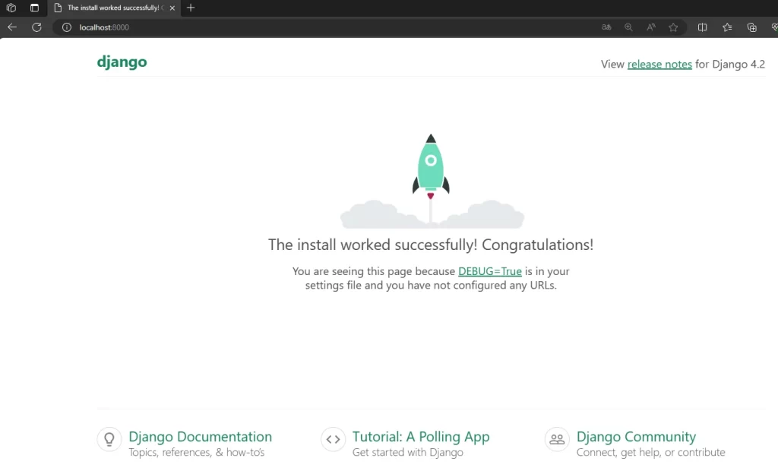Click 'Connect, get help, or contribute' text
This screenshot has height=471, width=778.
click(x=650, y=452)
